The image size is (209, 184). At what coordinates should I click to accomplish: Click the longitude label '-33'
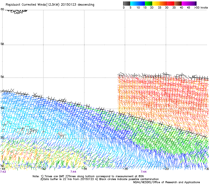[166, 169]
